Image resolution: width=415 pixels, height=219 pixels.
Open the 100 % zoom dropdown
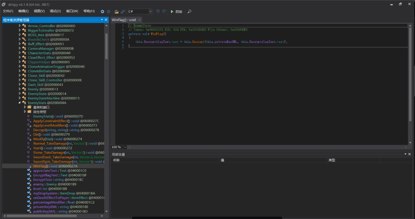(x=125, y=147)
